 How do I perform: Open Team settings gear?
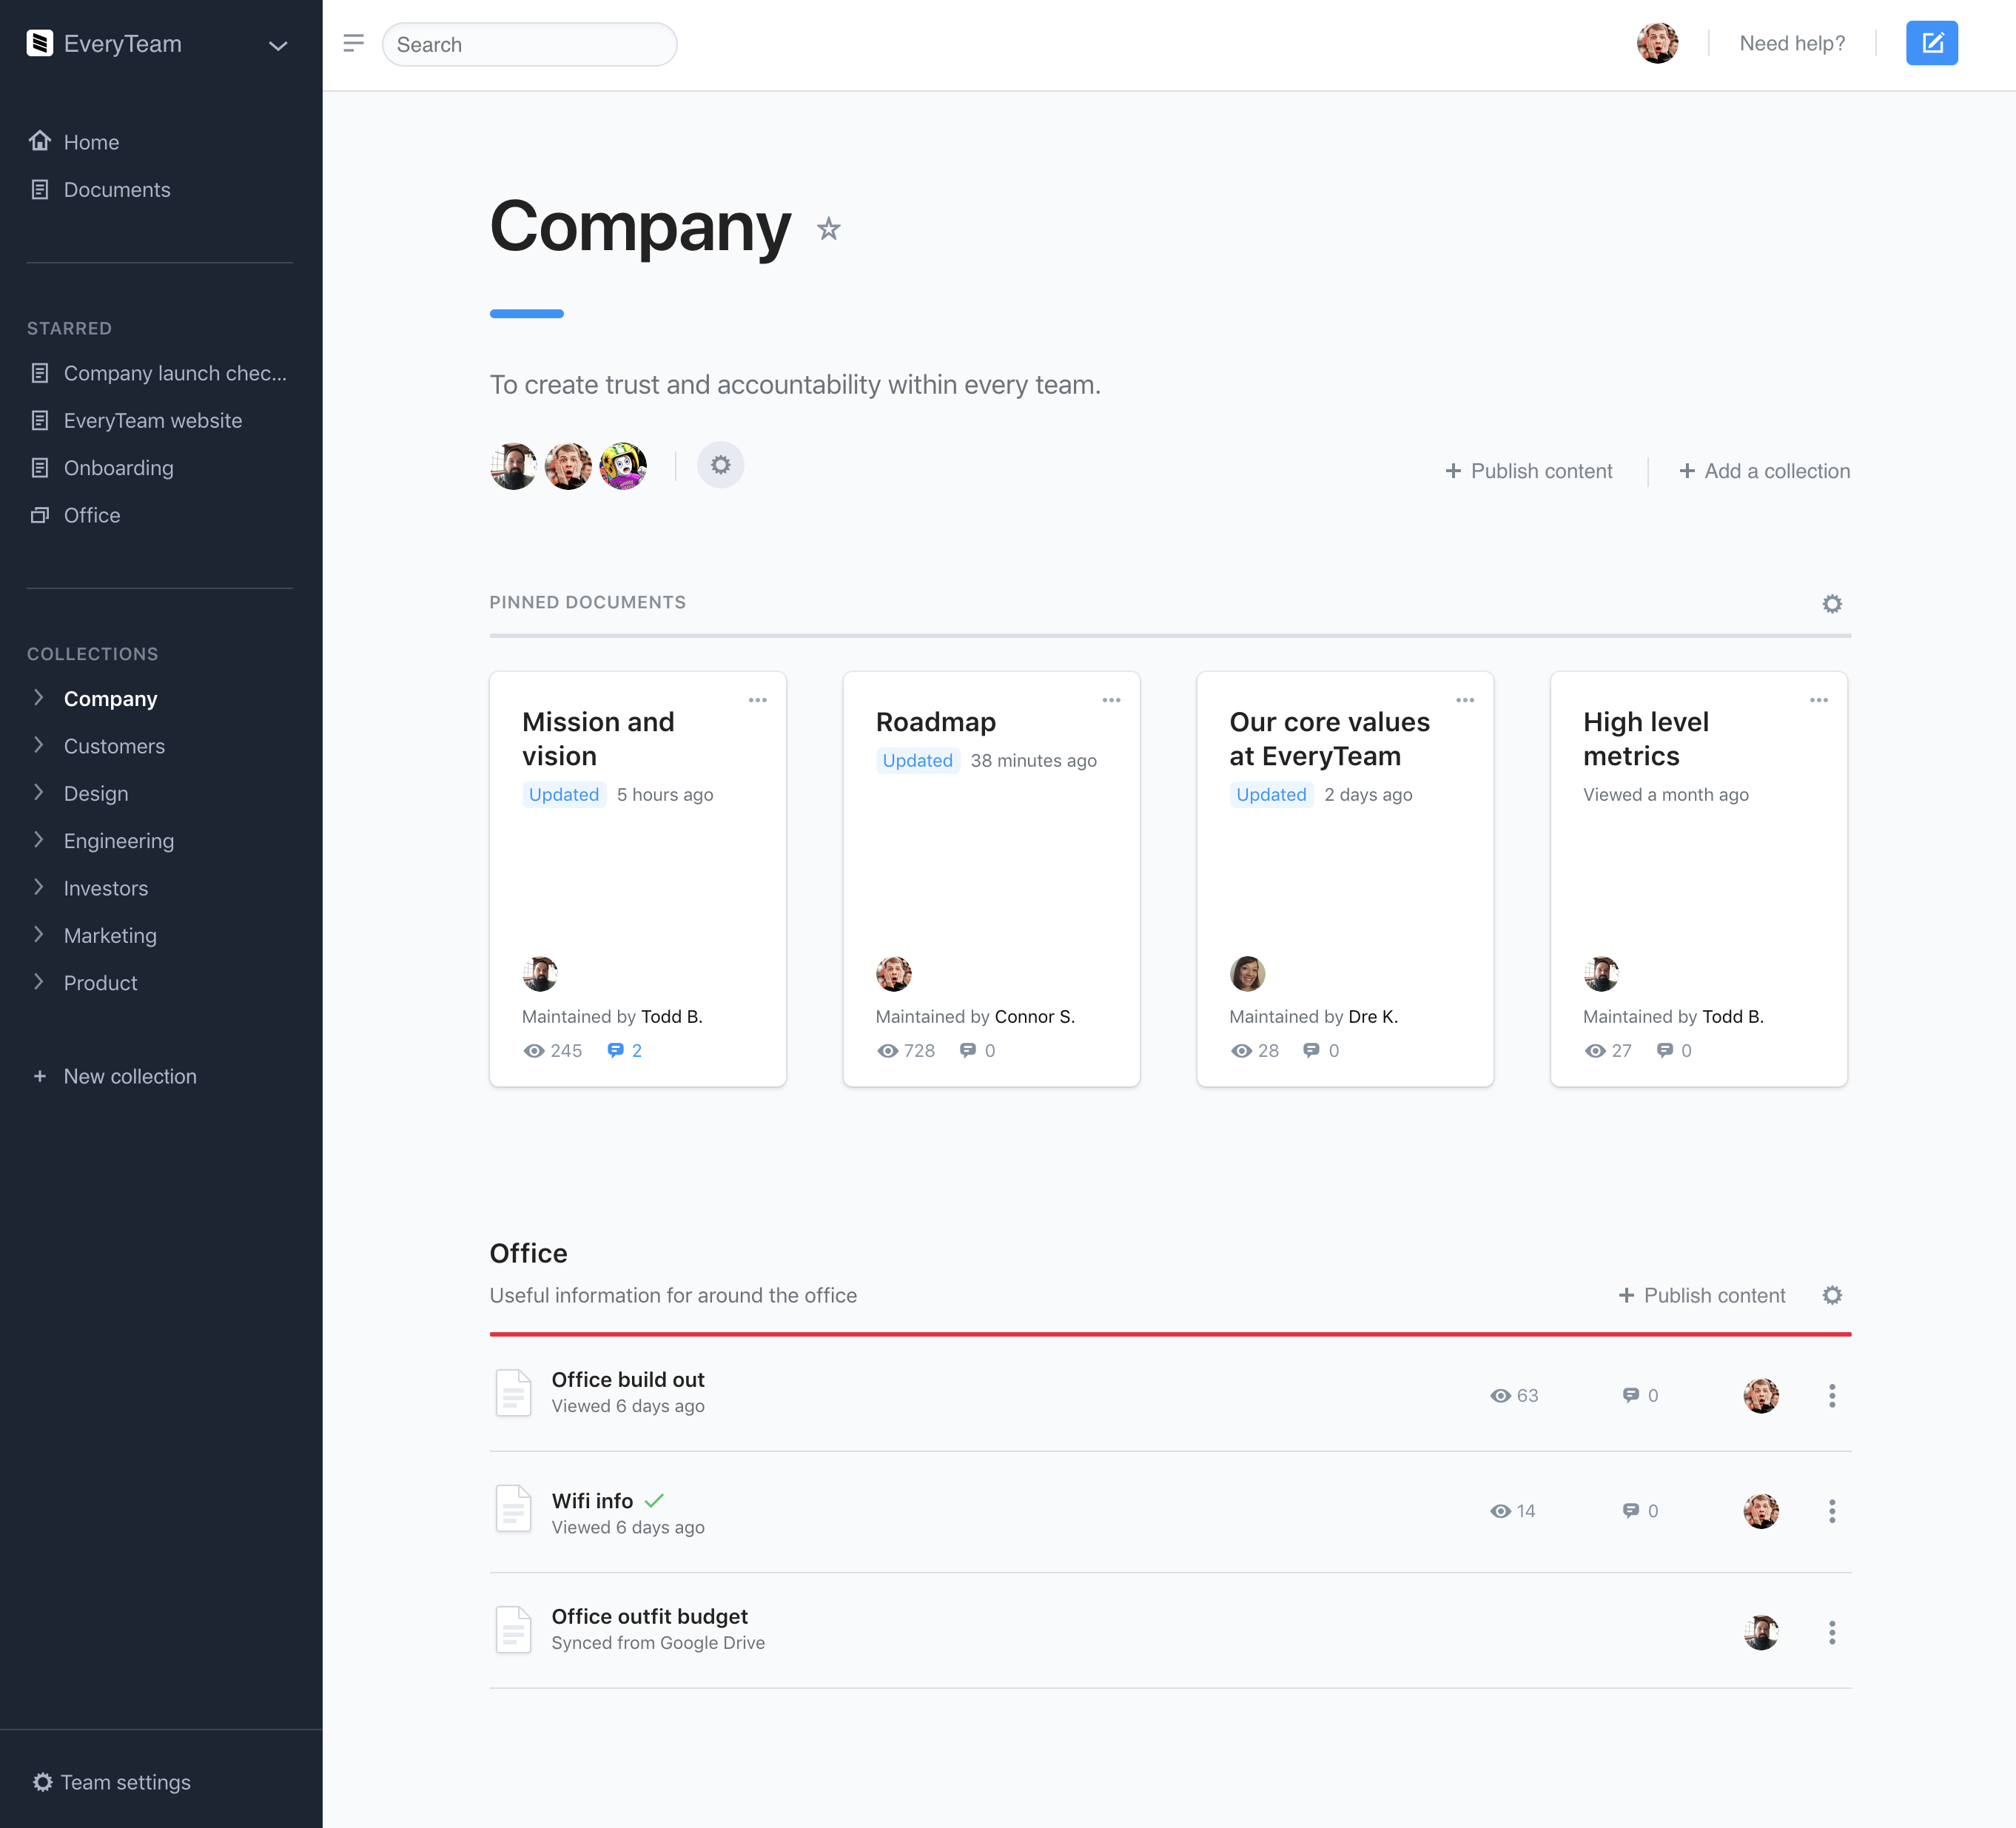pos(42,1782)
